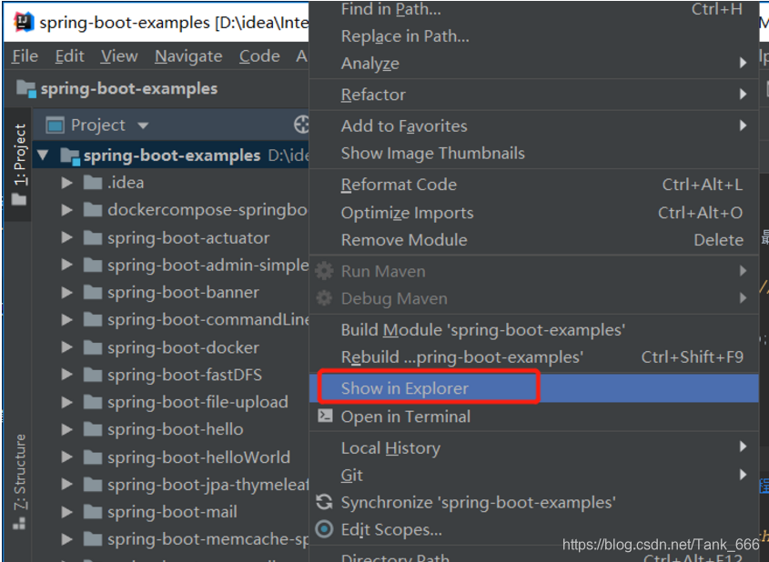The width and height of the screenshot is (769, 562).
Task: Open the Navigate menu
Action: (188, 56)
